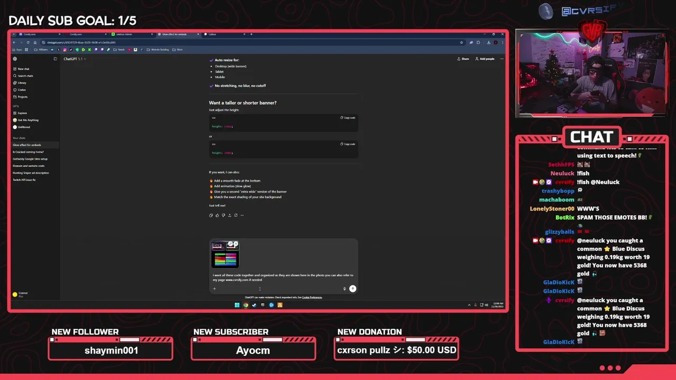The width and height of the screenshot is (676, 380).
Task: Open the Affiliates bookmark folder
Action: [x=41, y=50]
